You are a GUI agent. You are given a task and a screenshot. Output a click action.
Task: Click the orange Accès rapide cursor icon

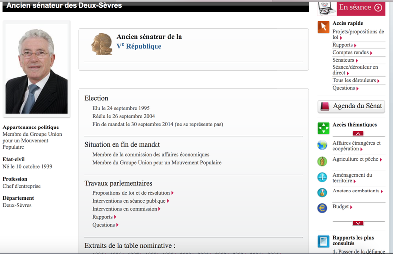point(323,27)
